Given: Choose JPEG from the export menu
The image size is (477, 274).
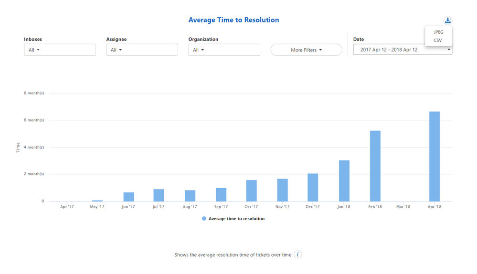Looking at the screenshot, I should tap(438, 32).
